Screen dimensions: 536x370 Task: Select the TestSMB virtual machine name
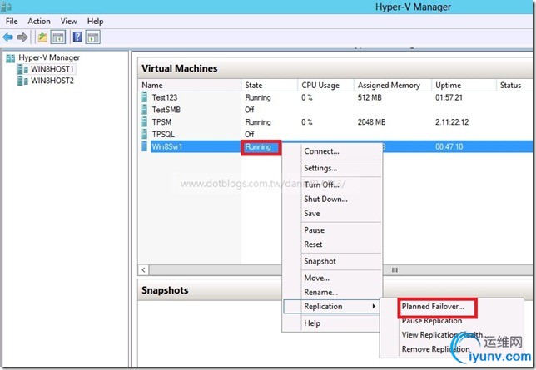166,110
